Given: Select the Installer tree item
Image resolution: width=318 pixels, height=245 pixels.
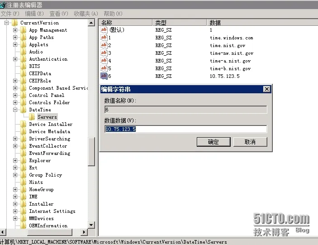Looking at the screenshot, I should coord(41,204).
